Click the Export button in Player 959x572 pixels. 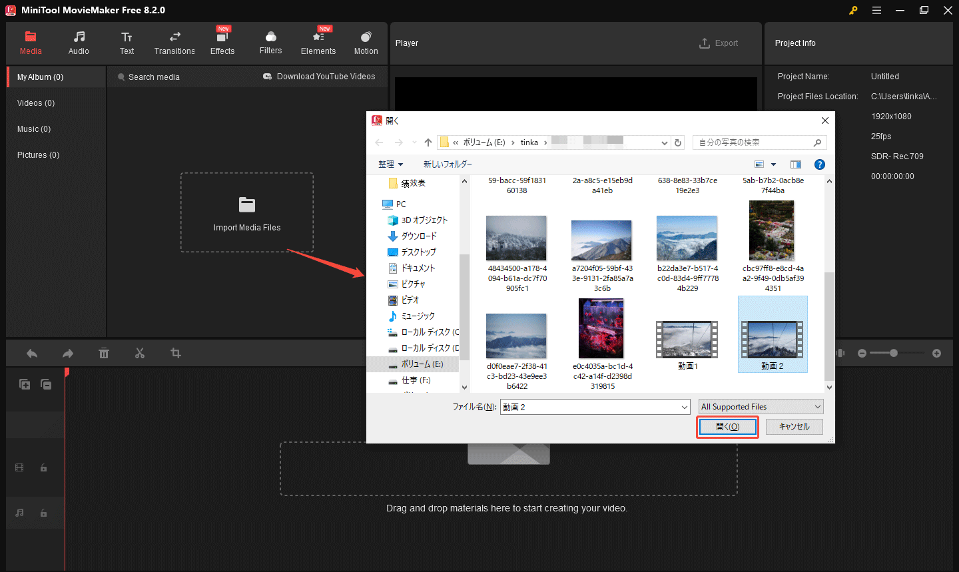719,43
